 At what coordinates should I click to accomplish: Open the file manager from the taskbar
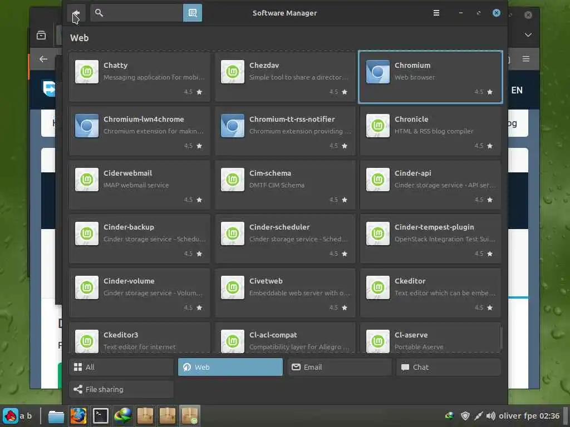click(56, 416)
